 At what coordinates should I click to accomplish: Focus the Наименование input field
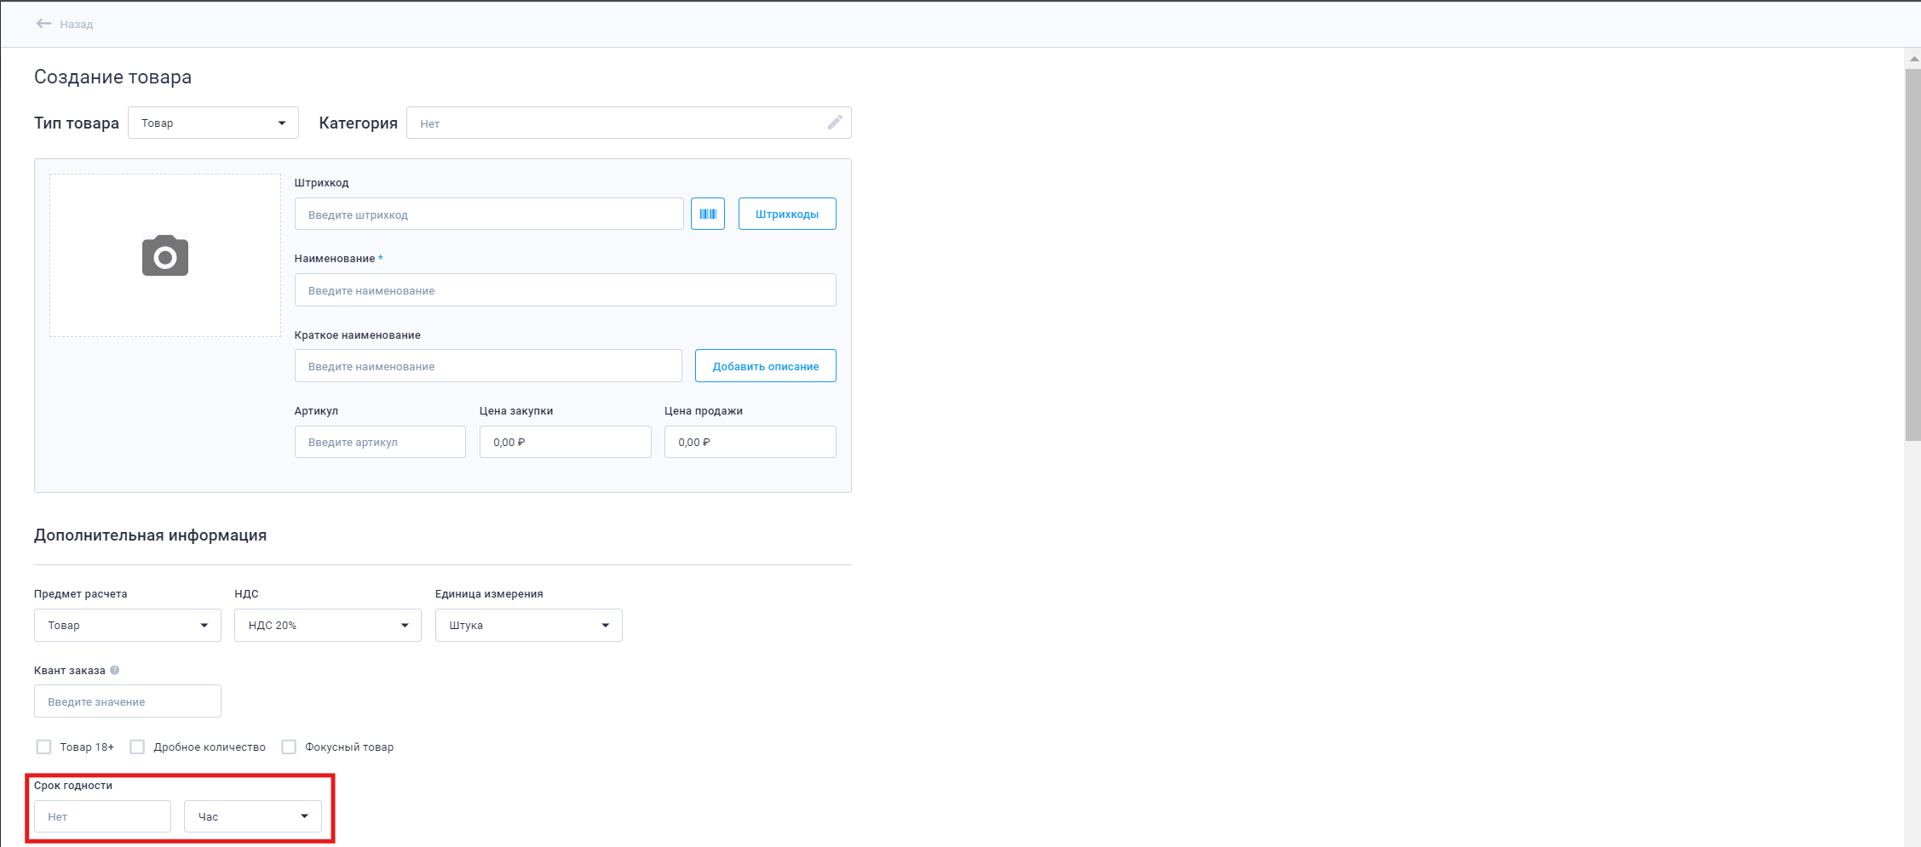tap(566, 289)
